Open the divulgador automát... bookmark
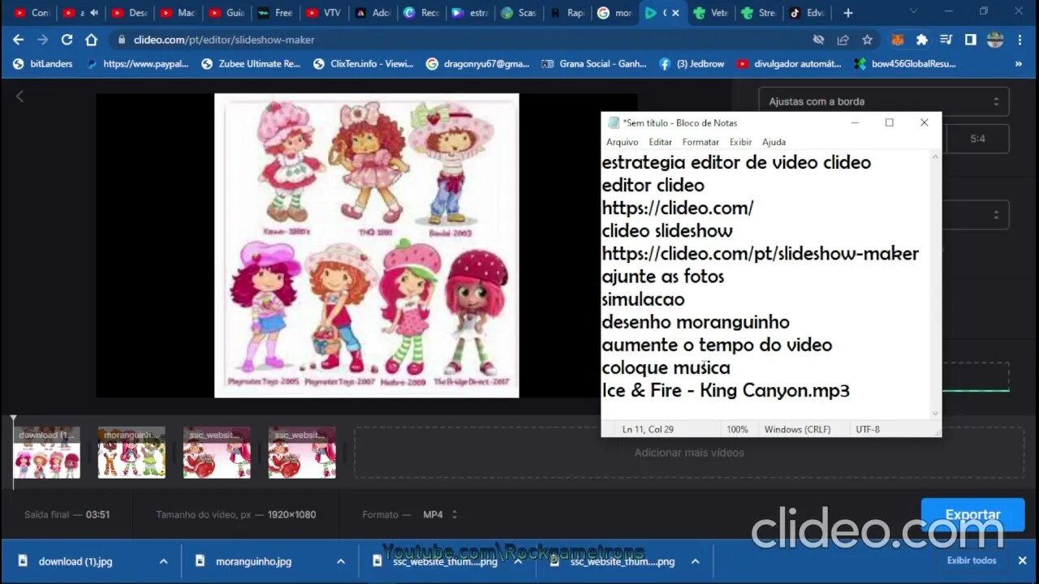This screenshot has width=1039, height=584. 789,63
